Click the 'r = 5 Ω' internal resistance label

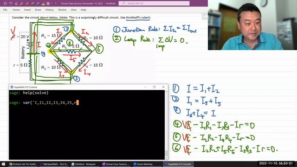tap(20, 65)
